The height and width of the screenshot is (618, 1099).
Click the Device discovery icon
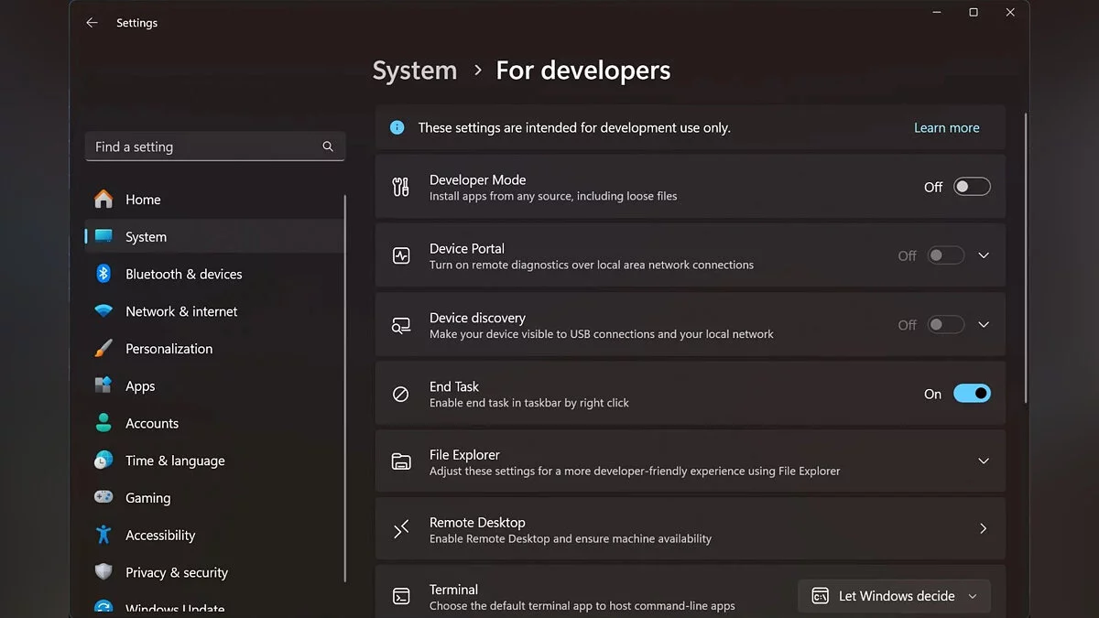(400, 325)
